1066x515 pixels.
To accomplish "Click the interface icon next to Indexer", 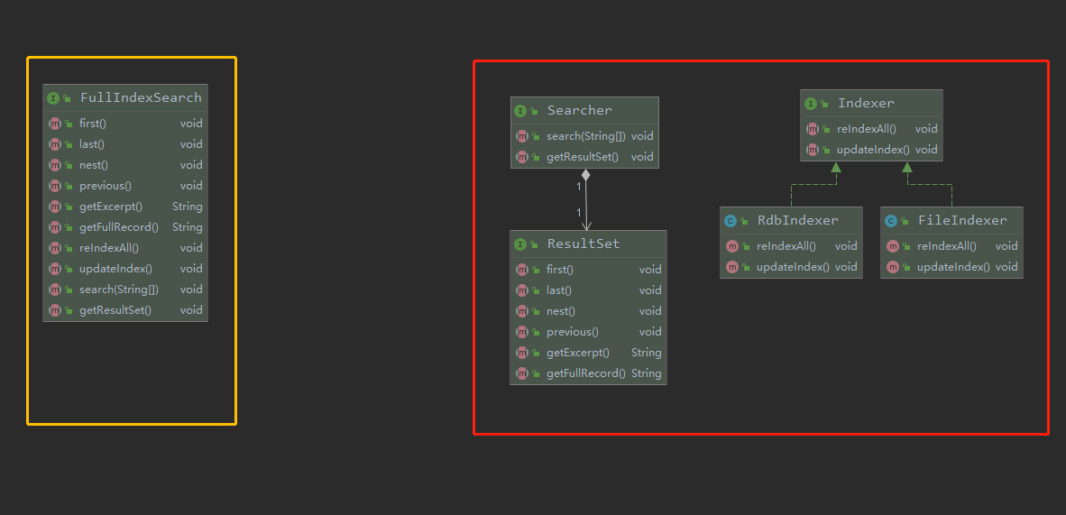I will (811, 104).
